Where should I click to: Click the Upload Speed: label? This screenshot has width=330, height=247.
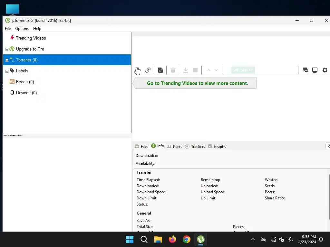pos(213,192)
